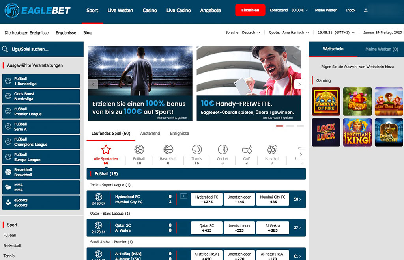Switch to Anstehend tab

[x=150, y=133]
